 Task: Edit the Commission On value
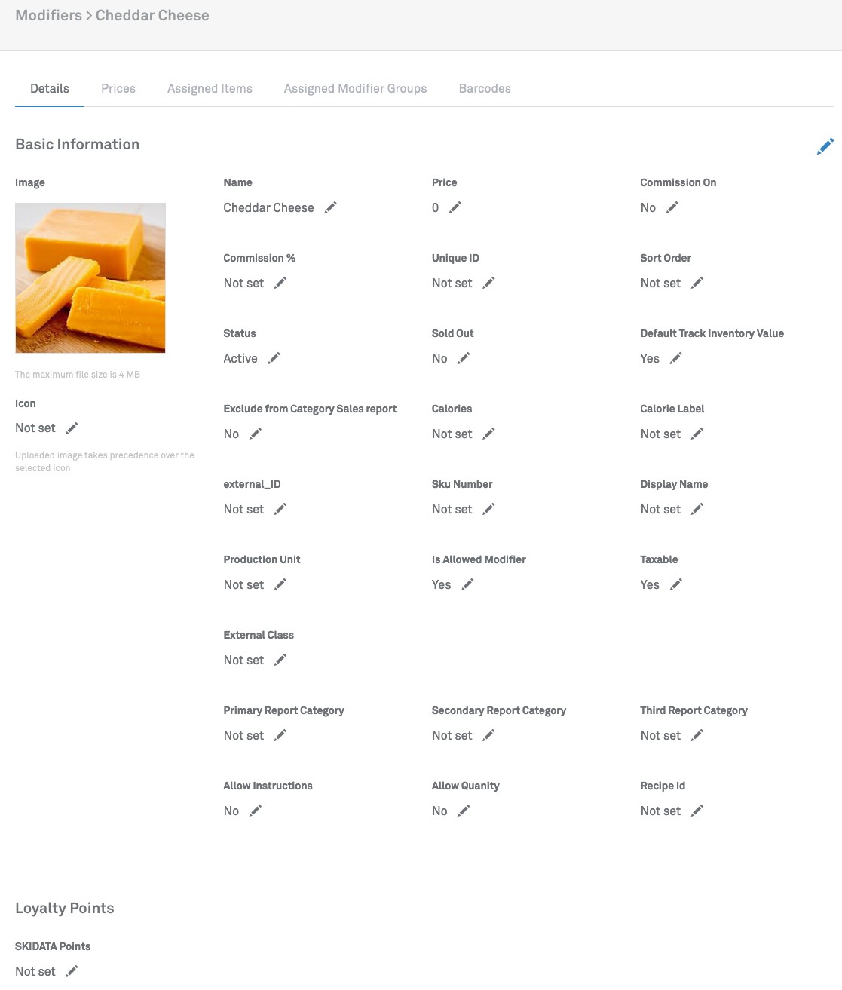[672, 207]
